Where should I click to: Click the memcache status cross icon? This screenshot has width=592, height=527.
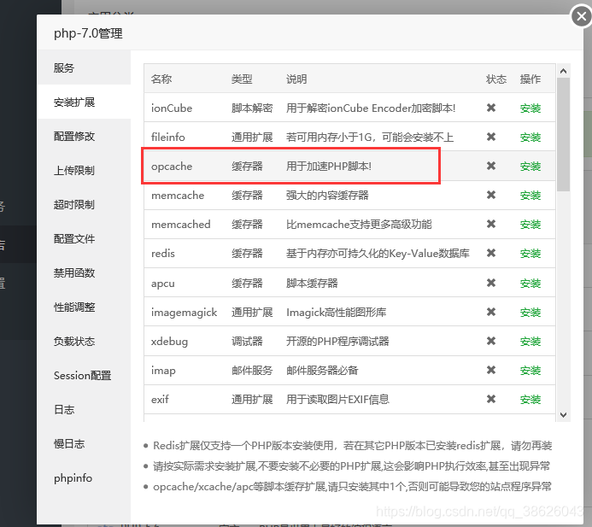point(491,196)
